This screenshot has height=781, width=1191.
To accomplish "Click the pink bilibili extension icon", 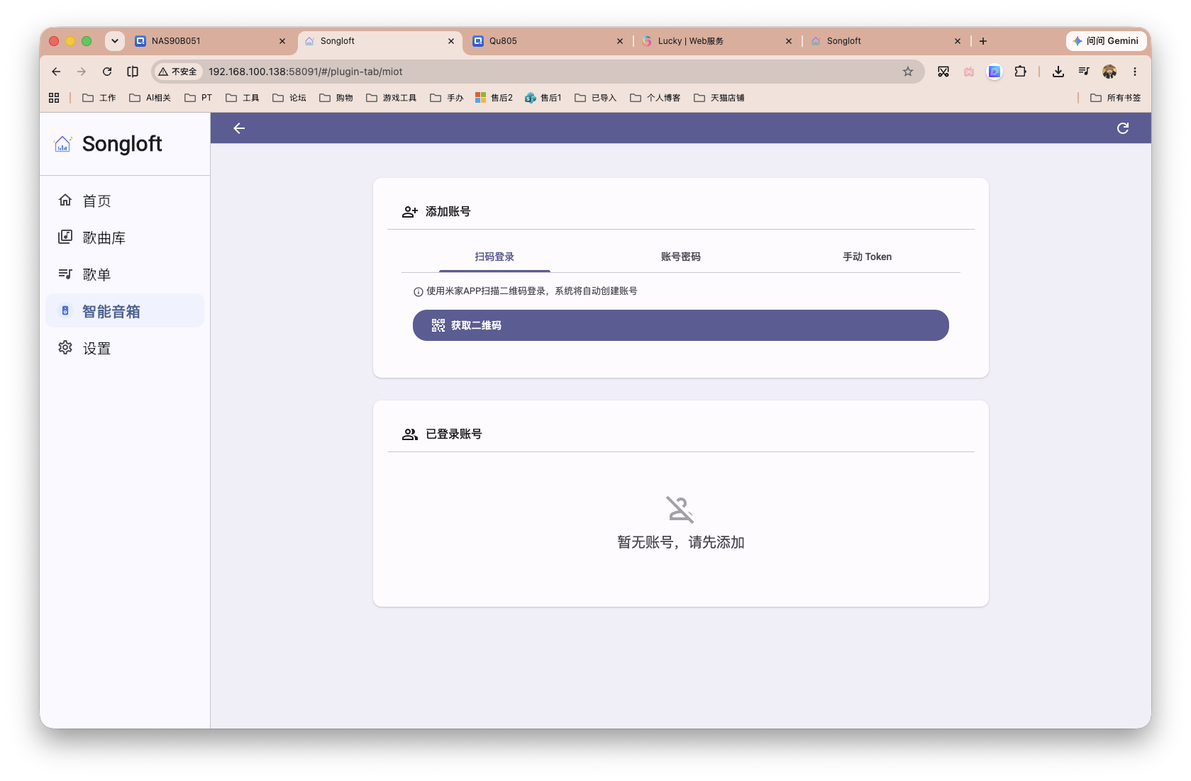I will [969, 72].
